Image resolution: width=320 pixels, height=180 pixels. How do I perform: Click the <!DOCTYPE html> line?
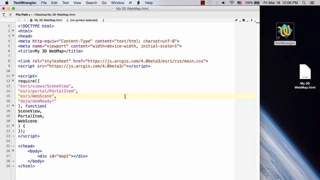coord(36,26)
